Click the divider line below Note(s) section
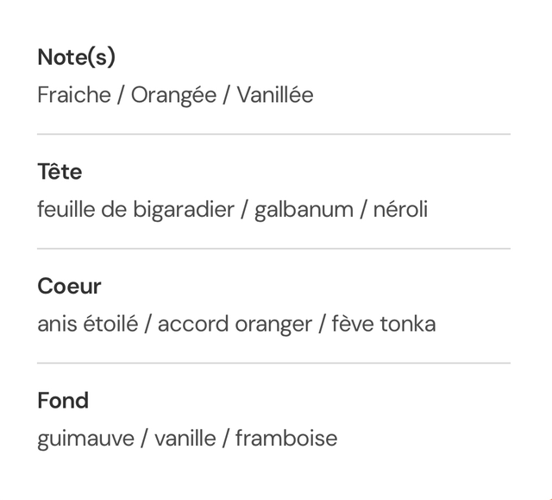Image resolution: width=552 pixels, height=500 pixels. [x=273, y=134]
